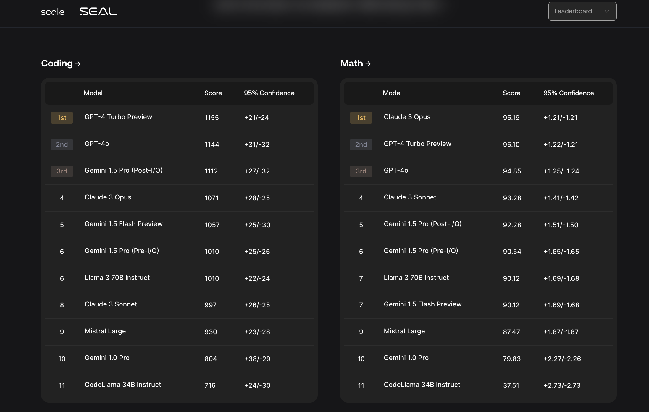Image resolution: width=649 pixels, height=412 pixels.
Task: Click CodeLlama 34B Instruct in Math table
Action: click(x=422, y=385)
